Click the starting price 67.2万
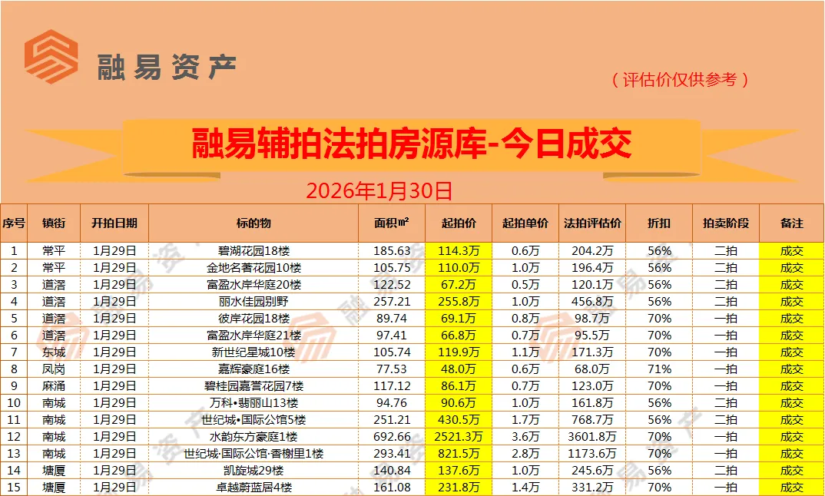The width and height of the screenshot is (825, 496). pos(459,285)
